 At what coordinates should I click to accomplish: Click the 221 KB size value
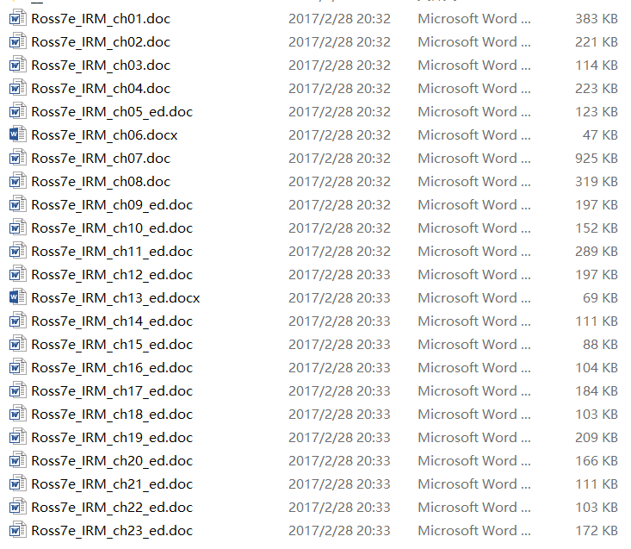click(x=597, y=42)
